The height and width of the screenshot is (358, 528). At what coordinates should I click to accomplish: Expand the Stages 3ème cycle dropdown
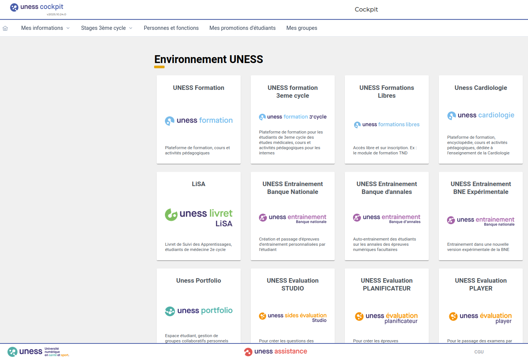pos(106,28)
